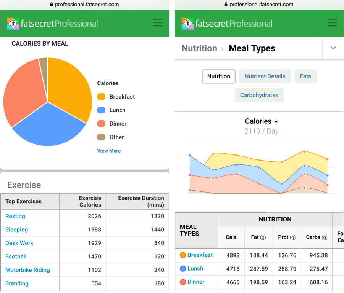This screenshot has height=293, width=344.
Task: Click red Dinner circle icon in meal types table
Action: [183, 282]
